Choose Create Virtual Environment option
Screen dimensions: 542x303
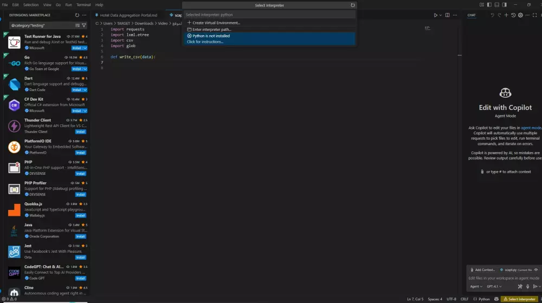269,23
